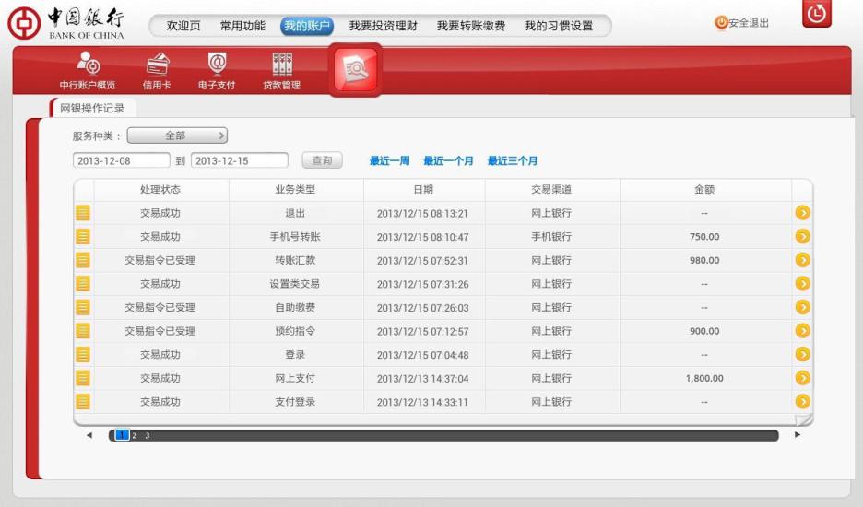
Task: Click the right arrow of page scrollbar
Action: pyautogui.click(x=798, y=435)
